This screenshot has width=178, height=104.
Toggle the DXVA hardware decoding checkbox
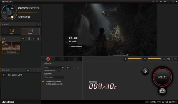pos(43,81)
